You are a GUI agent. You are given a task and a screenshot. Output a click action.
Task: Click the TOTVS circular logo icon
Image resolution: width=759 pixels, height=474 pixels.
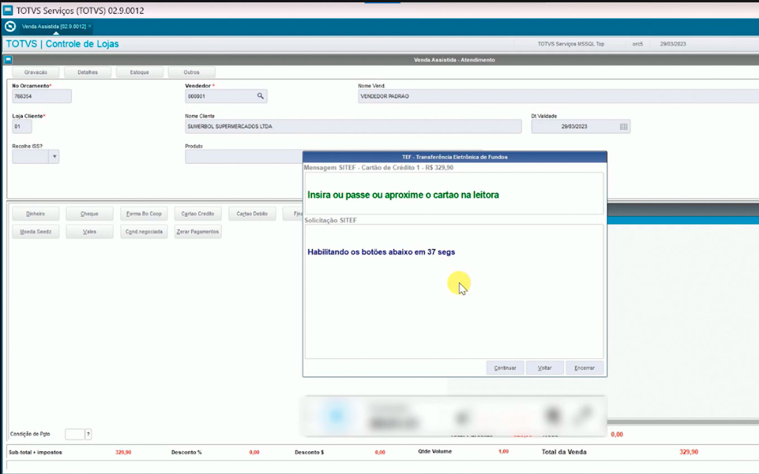pyautogui.click(x=10, y=27)
